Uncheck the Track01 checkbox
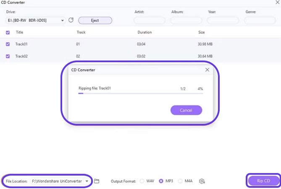The image size is (281, 189). [x=8, y=44]
